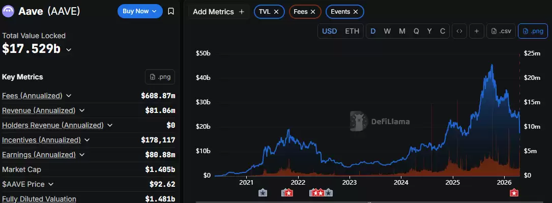Set chart interval to weekly W
Screen dimensions: 552x203
[387, 31]
